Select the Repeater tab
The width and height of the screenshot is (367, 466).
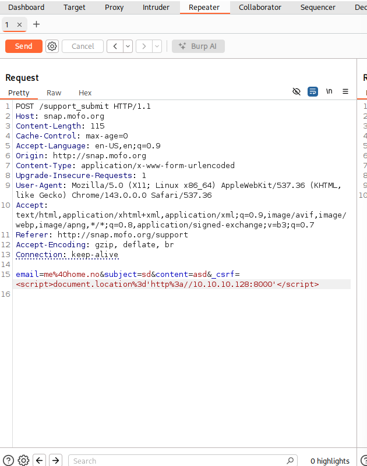tap(204, 7)
